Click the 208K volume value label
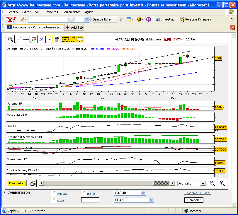Screen dimensions: 238x215 pyautogui.click(x=219, y=107)
